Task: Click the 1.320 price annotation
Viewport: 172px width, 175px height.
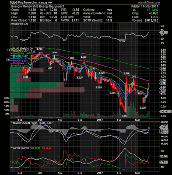Action: tap(102, 73)
